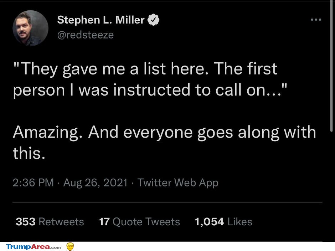
Task: Click the Twitter Web App source label
Action: tap(178, 183)
